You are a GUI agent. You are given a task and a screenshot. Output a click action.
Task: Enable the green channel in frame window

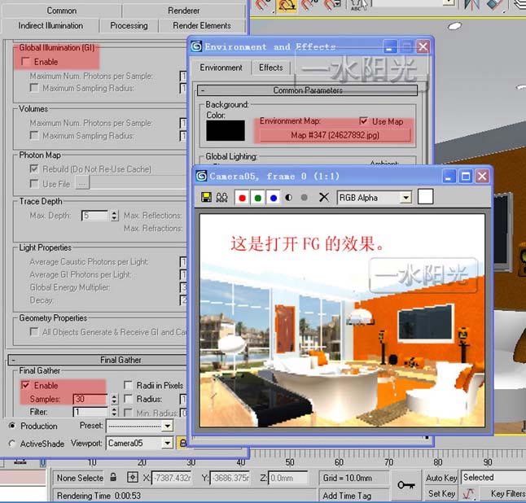257,198
